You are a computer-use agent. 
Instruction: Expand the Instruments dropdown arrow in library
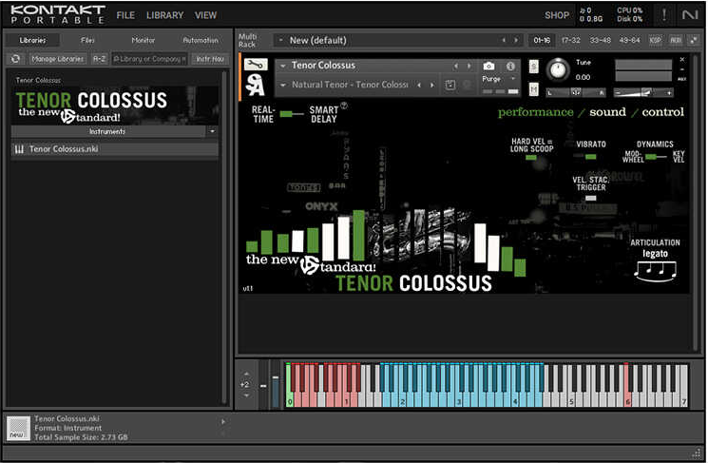[212, 131]
